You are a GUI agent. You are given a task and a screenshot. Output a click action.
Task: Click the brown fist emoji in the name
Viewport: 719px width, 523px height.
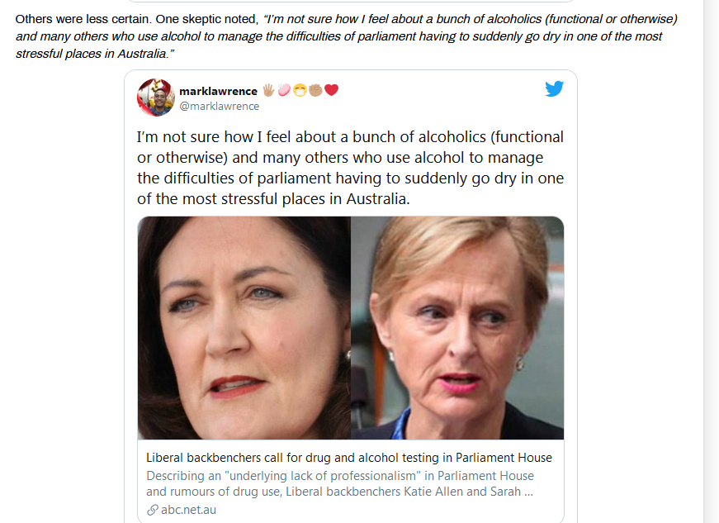click(315, 90)
